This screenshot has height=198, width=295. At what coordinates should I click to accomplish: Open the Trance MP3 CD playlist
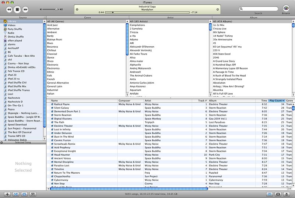coord(22,136)
